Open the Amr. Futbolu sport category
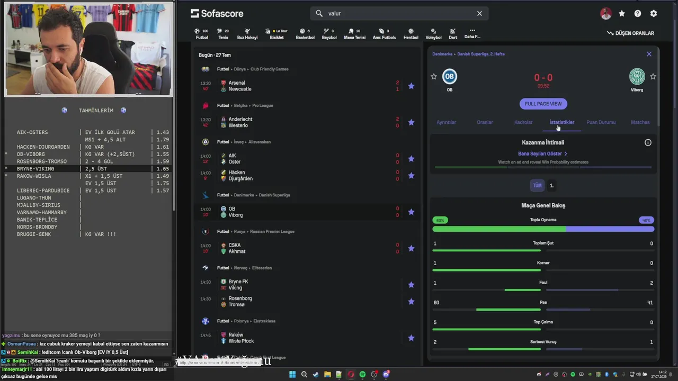 tap(385, 34)
